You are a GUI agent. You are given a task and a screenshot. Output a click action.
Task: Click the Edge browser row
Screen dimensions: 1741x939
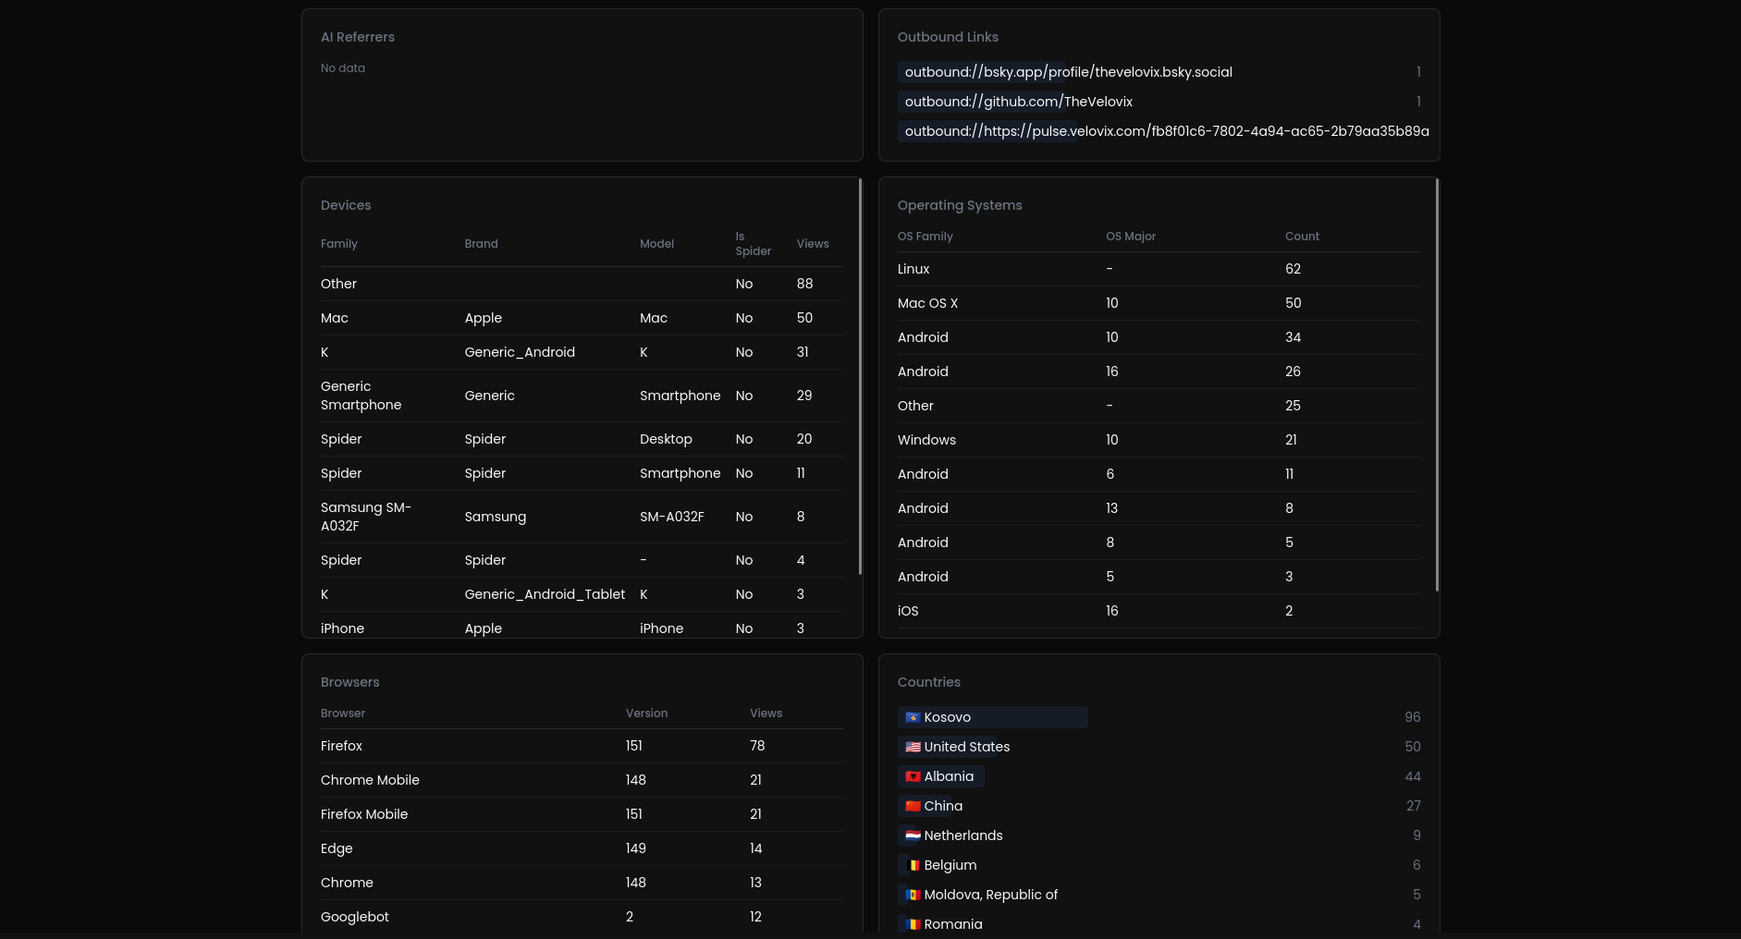tap(582, 848)
